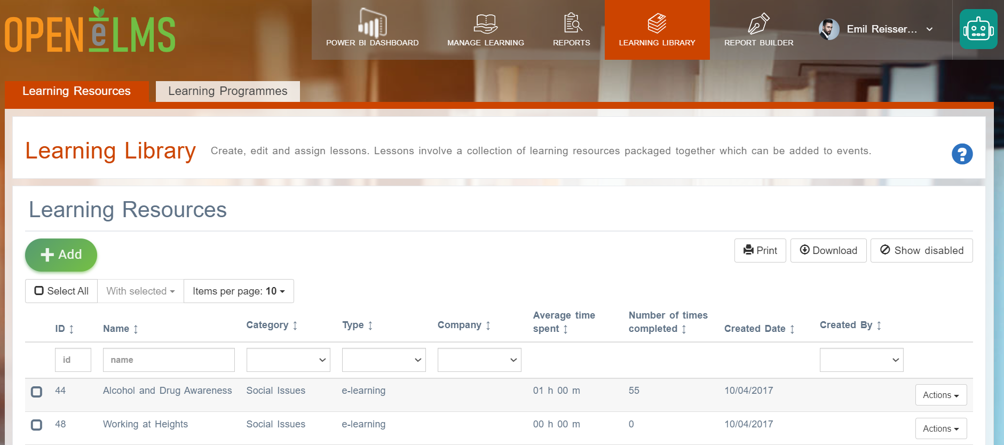This screenshot has width=1004, height=445.
Task: Expand Emil Reisser user menu chevron
Action: click(x=929, y=29)
